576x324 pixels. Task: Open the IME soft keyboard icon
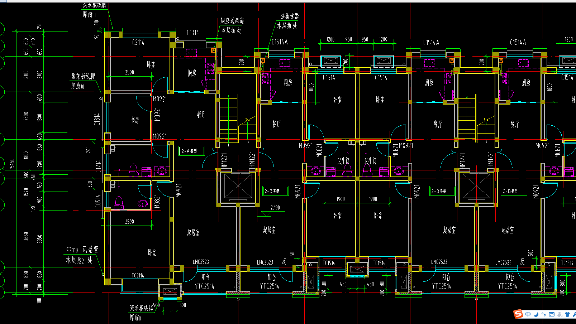552,314
